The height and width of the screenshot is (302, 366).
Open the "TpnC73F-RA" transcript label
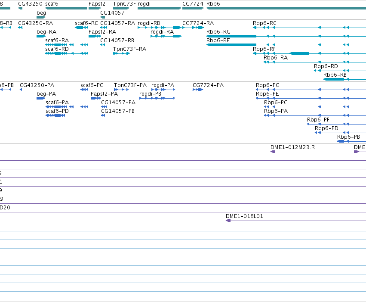click(x=129, y=49)
